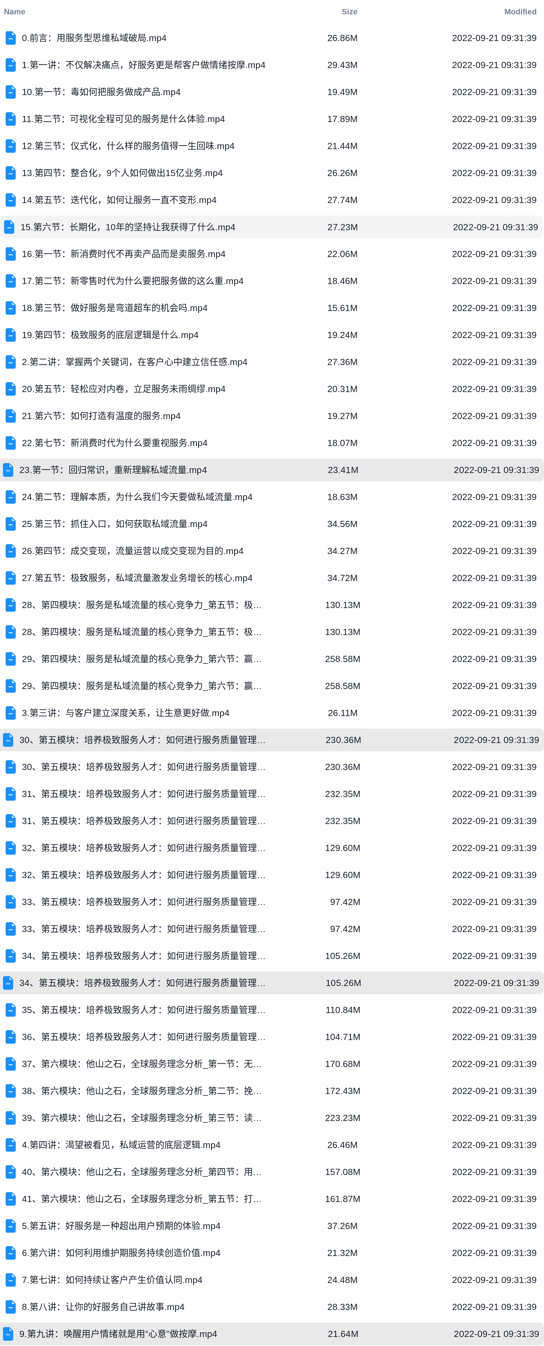Click size value 34.56M
Viewport: 544px width, 1346px height.
(343, 524)
